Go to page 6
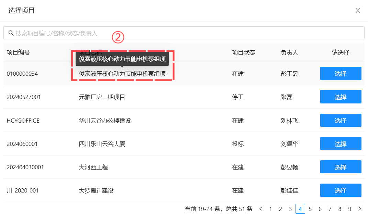The image size is (368, 224). 320,209
